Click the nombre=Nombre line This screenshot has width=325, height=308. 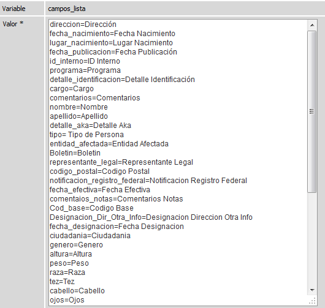(x=78, y=107)
